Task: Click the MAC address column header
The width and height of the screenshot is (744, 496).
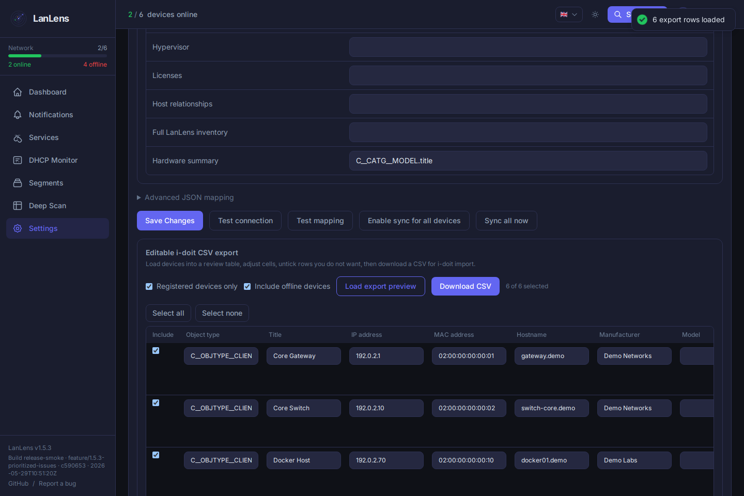Action: [454, 335]
